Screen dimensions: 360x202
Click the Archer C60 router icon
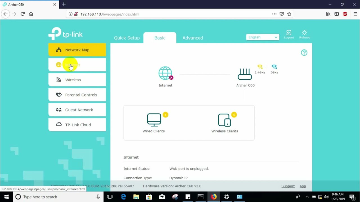(x=245, y=74)
